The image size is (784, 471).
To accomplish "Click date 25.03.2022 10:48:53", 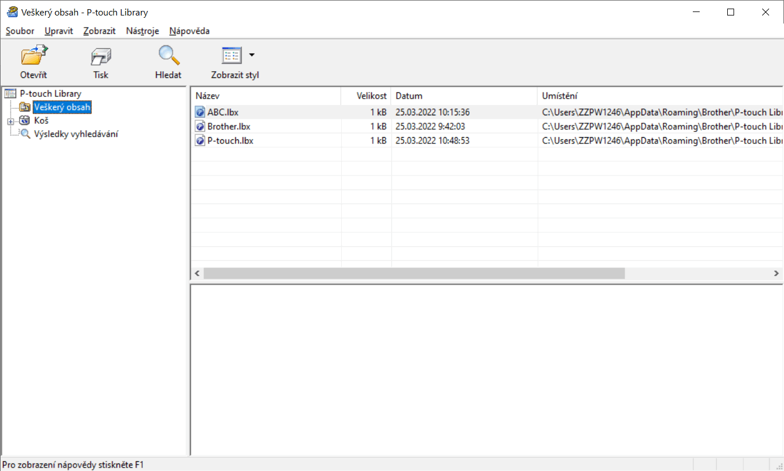I will [432, 141].
